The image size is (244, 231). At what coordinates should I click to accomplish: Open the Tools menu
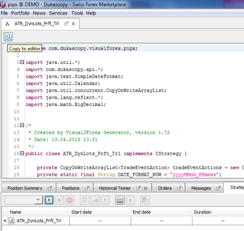tap(77, 13)
